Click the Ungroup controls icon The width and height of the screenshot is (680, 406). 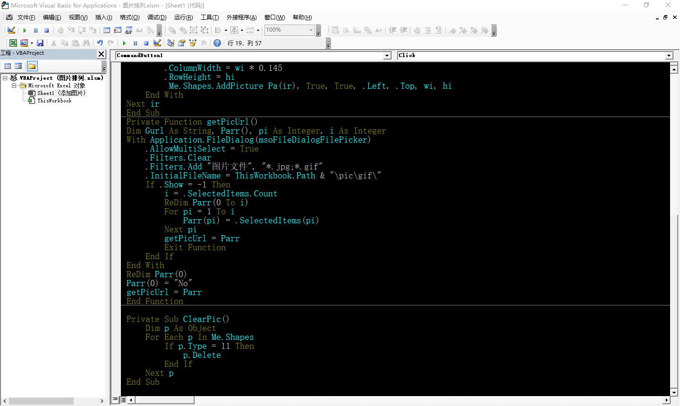click(x=204, y=30)
